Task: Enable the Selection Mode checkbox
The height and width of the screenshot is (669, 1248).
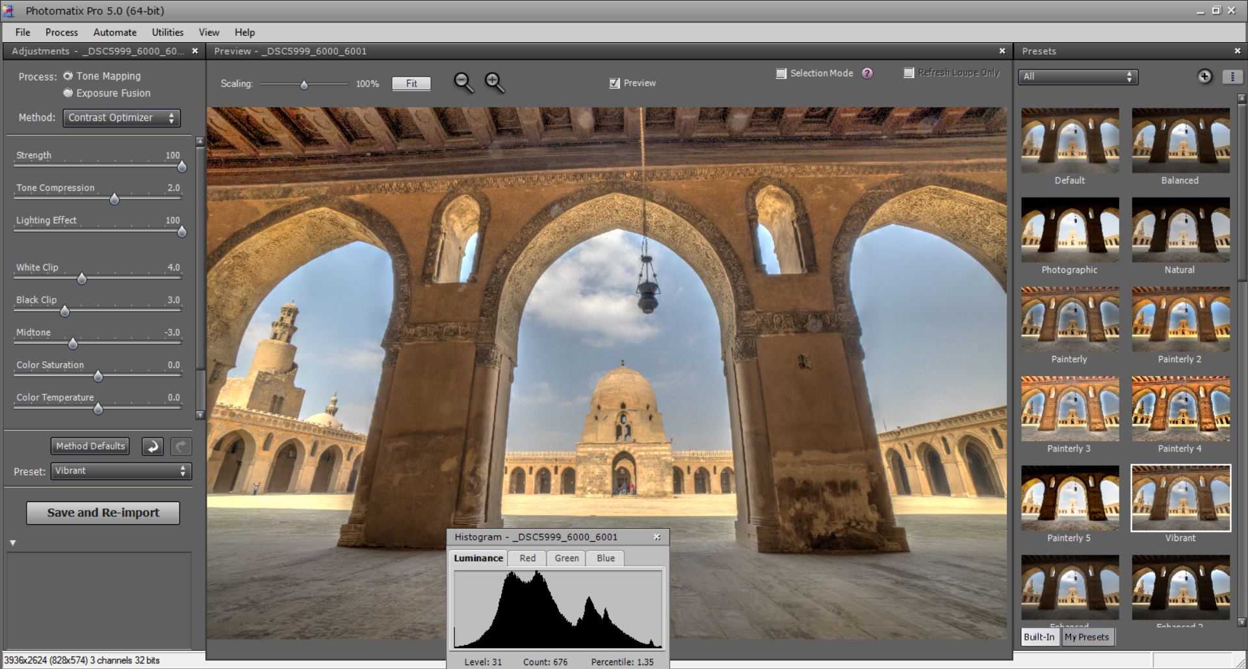Action: [781, 73]
